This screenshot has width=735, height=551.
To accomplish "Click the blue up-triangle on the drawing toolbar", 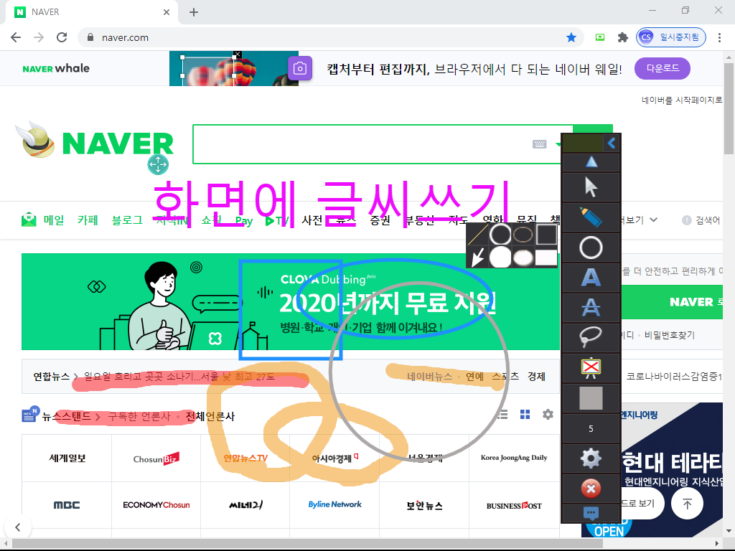I will (591, 161).
